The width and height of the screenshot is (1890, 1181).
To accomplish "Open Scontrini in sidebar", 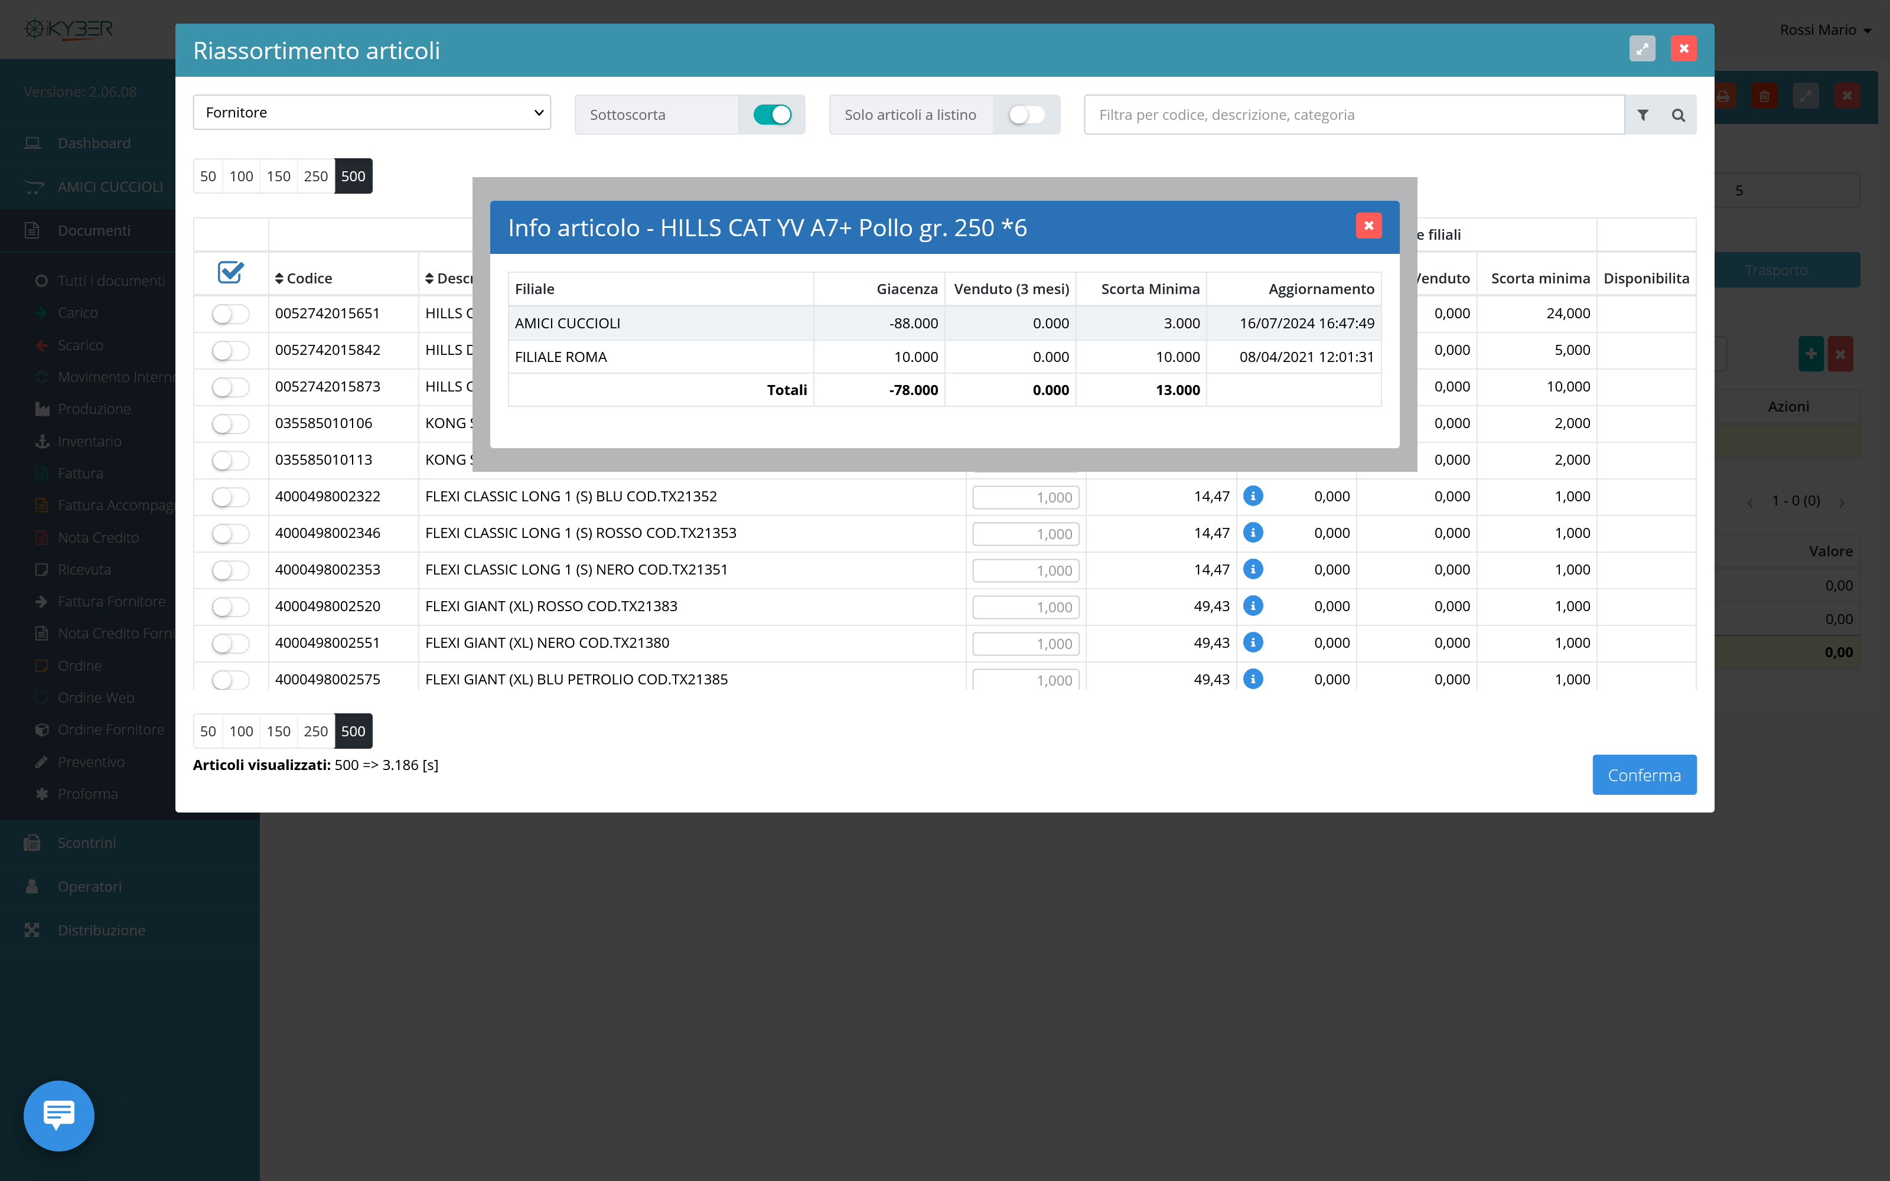I will point(86,843).
